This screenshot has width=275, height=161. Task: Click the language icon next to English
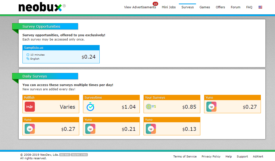tap(28, 59)
